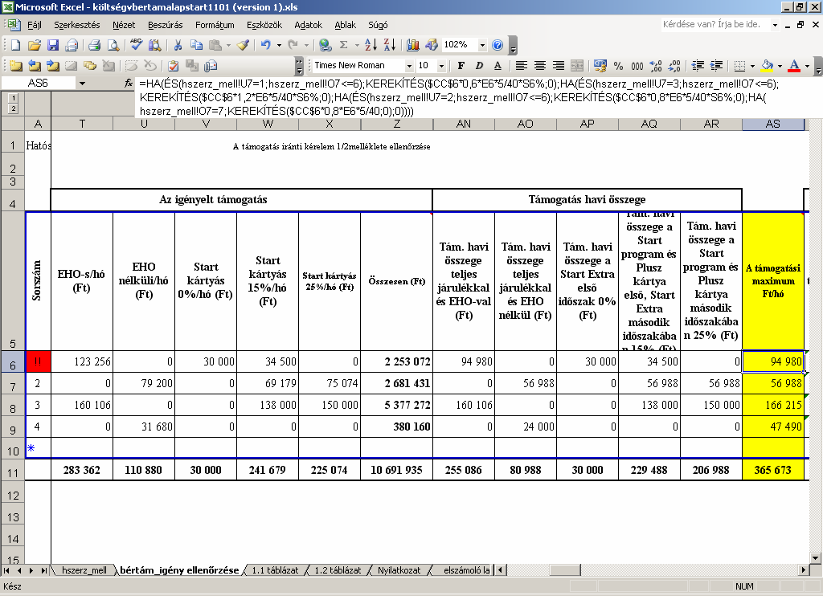Sort descending Z to A

390,45
